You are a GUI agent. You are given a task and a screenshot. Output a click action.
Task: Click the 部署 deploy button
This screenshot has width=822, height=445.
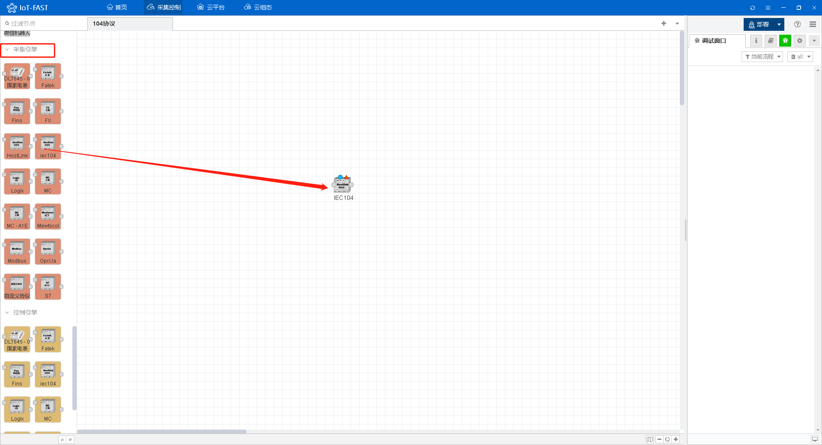(759, 24)
